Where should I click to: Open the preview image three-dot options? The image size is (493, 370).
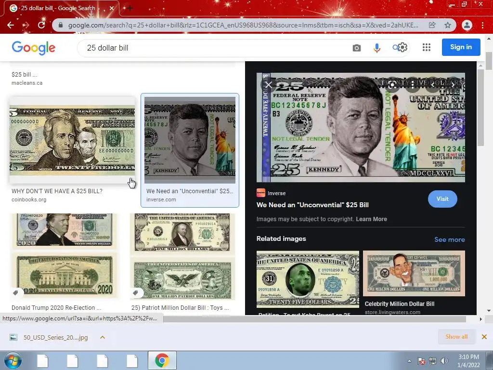coord(413,85)
